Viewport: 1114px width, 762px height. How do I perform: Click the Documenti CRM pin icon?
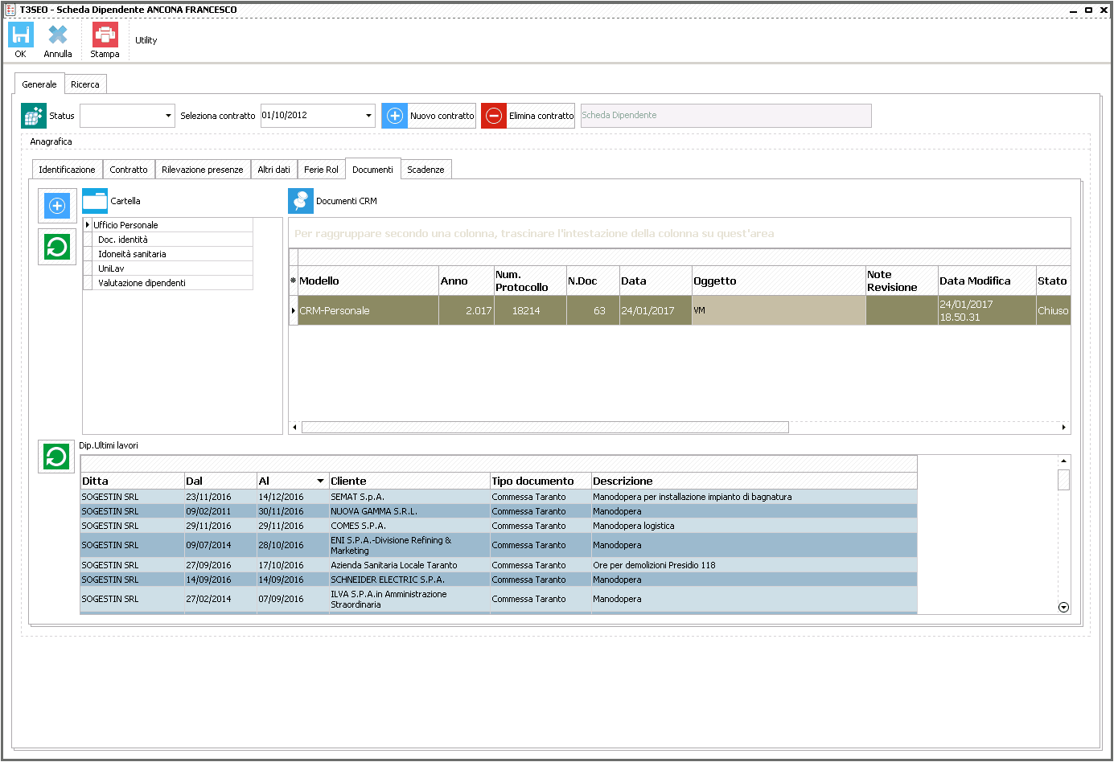pos(301,201)
